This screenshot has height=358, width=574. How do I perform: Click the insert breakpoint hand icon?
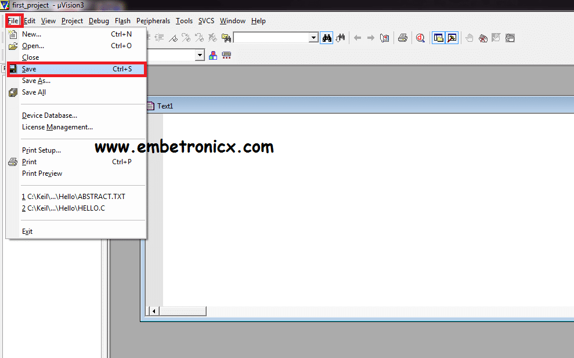[470, 38]
